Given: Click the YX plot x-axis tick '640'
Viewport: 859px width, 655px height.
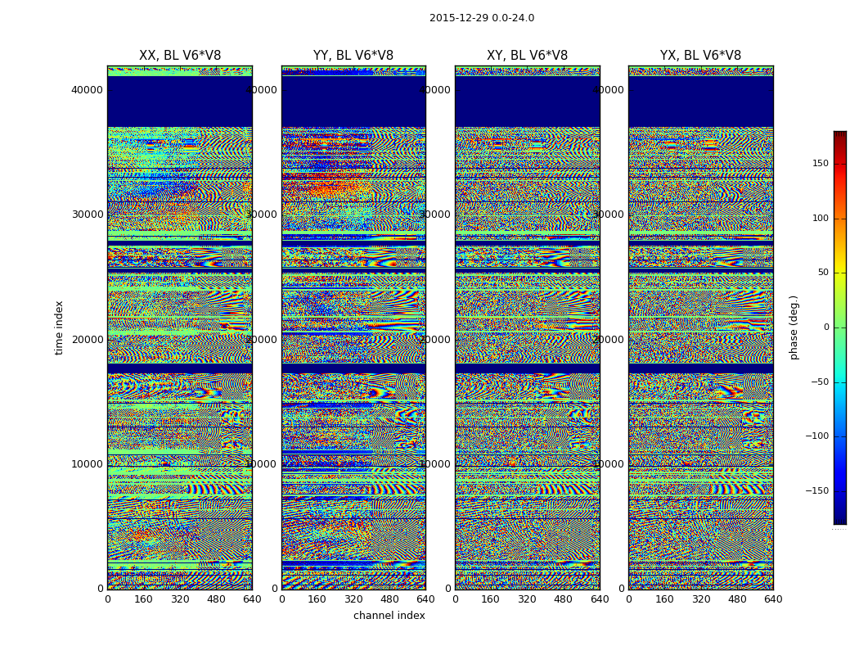Looking at the screenshot, I should [x=773, y=599].
